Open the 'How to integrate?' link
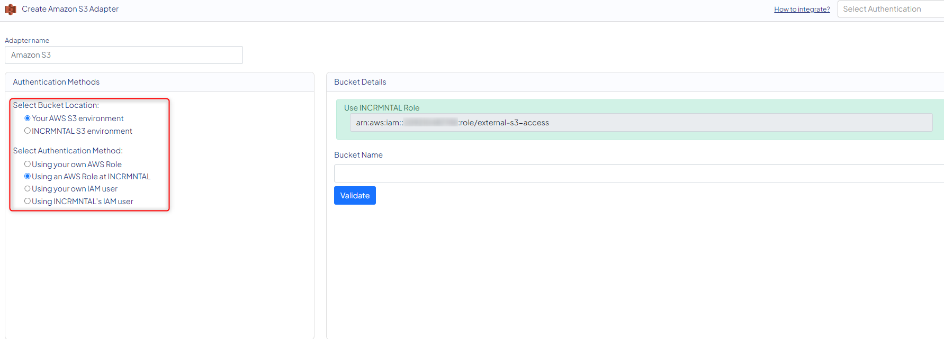The width and height of the screenshot is (944, 339). tap(802, 10)
